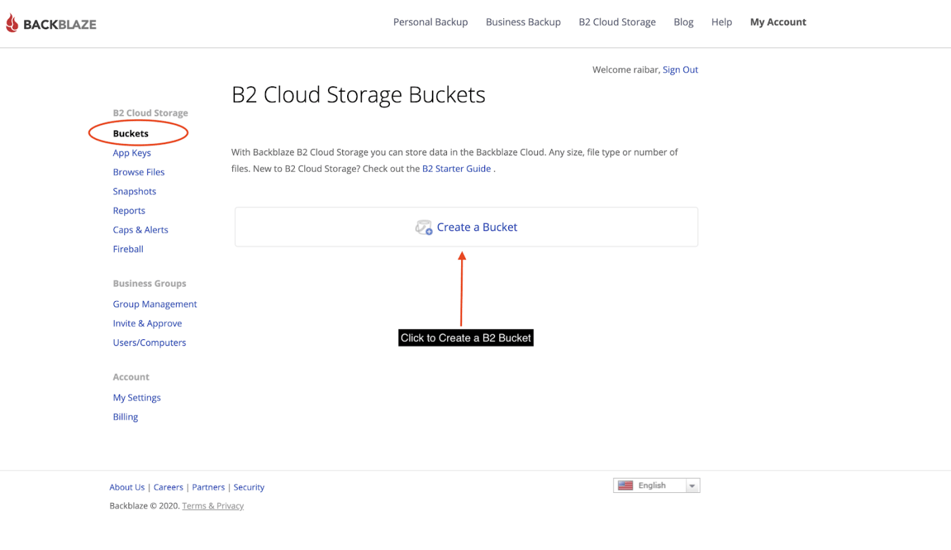The height and width of the screenshot is (550, 951).
Task: Click the Backblaze flame logo
Action: coord(12,22)
